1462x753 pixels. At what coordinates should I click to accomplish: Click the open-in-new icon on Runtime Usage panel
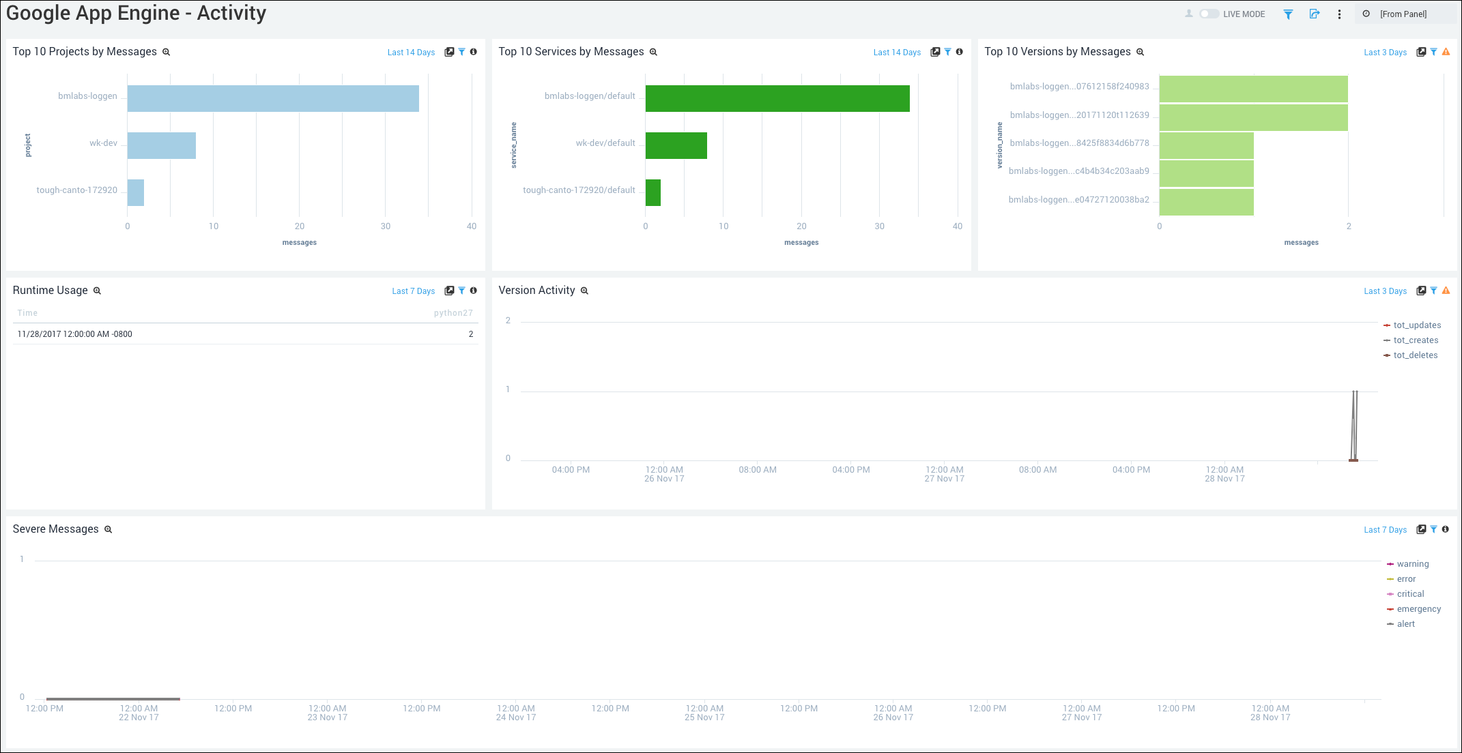click(450, 291)
